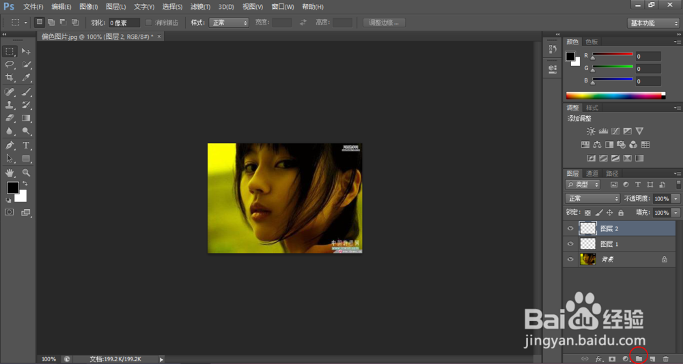683x364 pixels.
Task: Select the Hand tool
Action: 9,172
